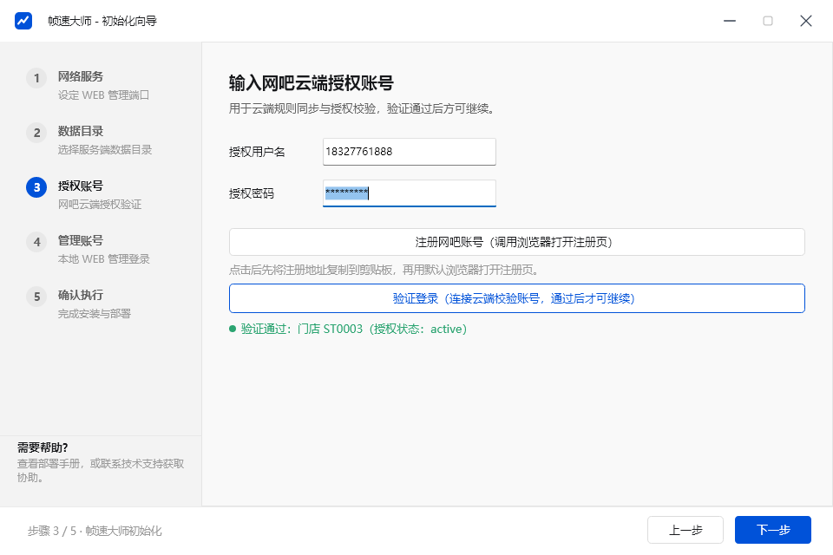Image resolution: width=833 pixels, height=555 pixels.
Task: Open the 数据目录 step label
Action: click(x=80, y=131)
